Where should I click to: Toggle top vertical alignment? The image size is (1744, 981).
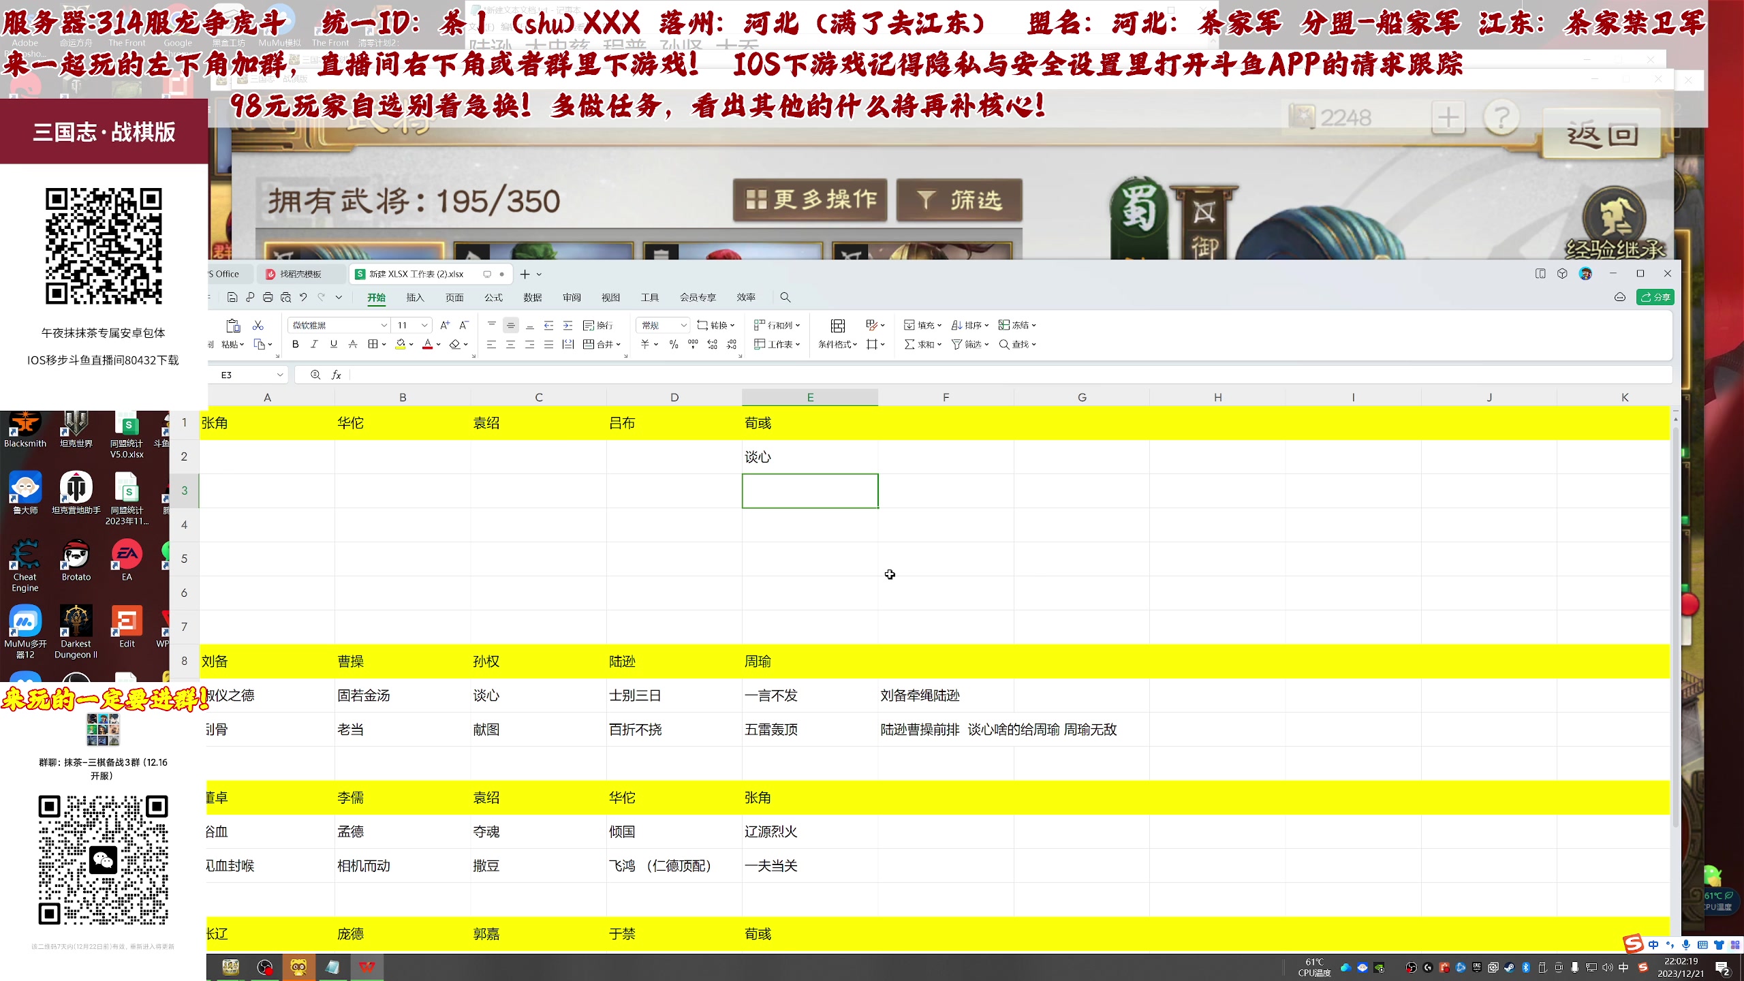pos(491,325)
